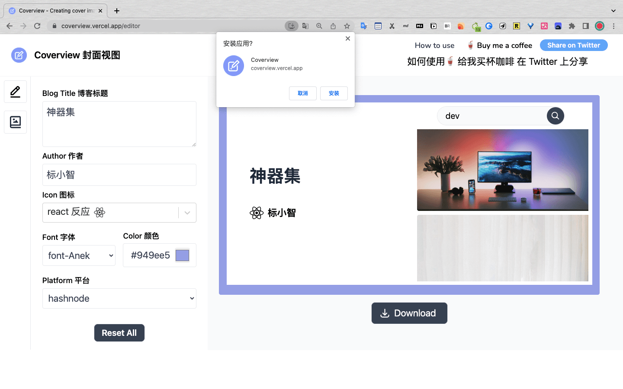Reload the page
This screenshot has height=389, width=623.
[x=37, y=26]
